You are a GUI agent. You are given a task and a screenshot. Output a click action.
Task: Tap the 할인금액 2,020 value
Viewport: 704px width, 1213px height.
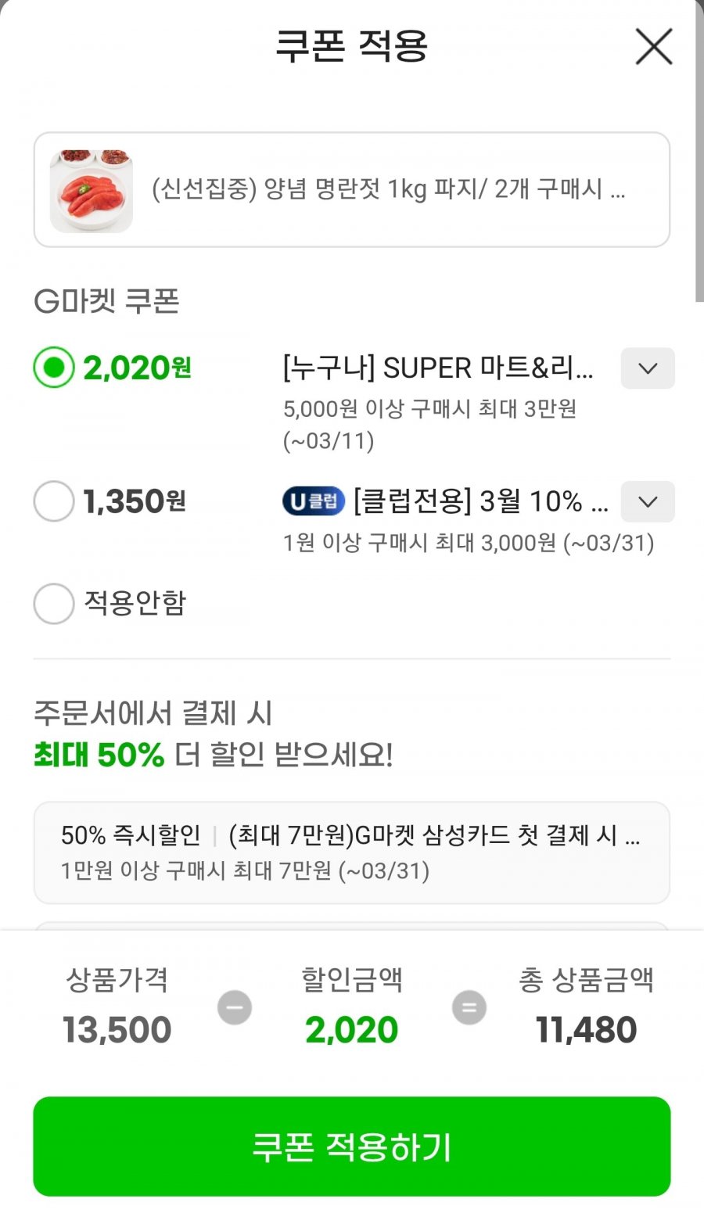(352, 1030)
